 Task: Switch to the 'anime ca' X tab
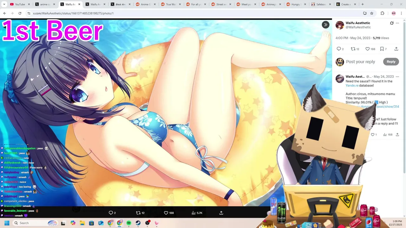coord(45,4)
